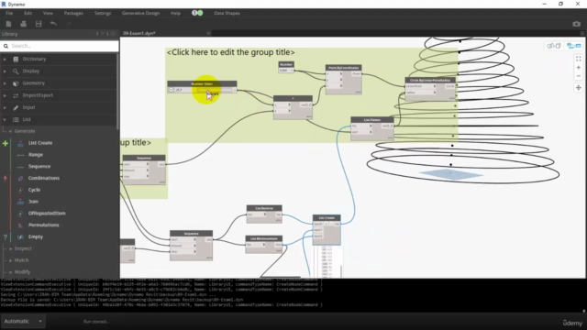
Task: Zoom out with the minus icon
Action: click(579, 76)
